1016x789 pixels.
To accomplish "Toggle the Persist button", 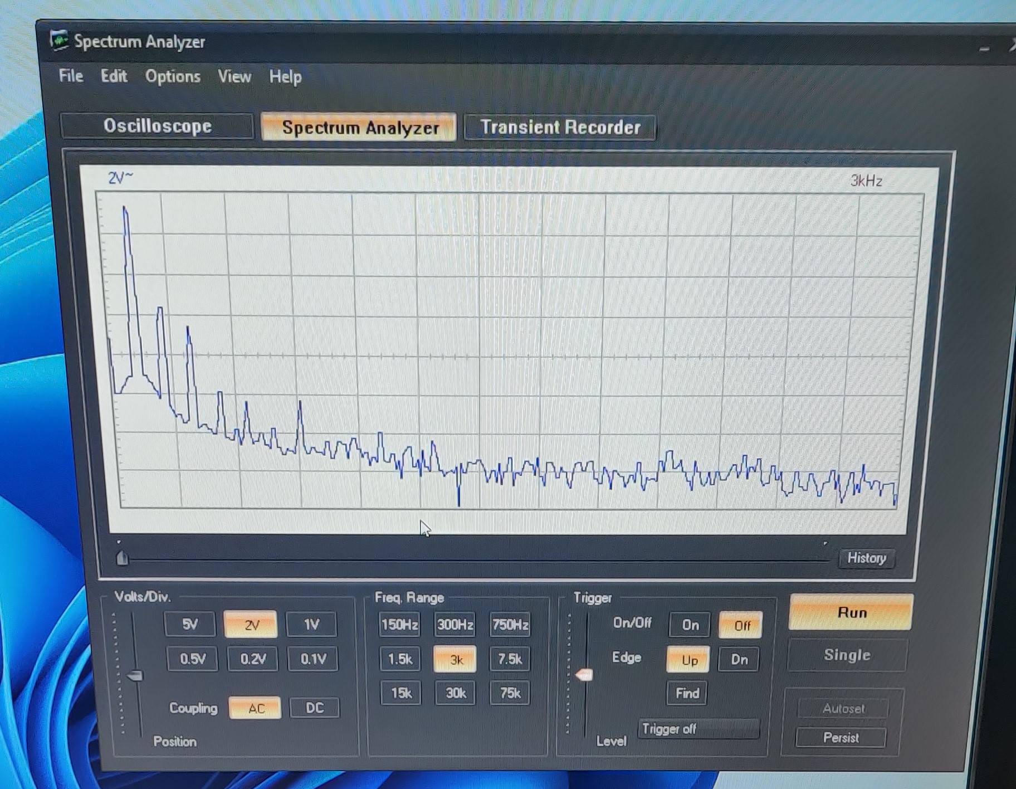I will (841, 738).
